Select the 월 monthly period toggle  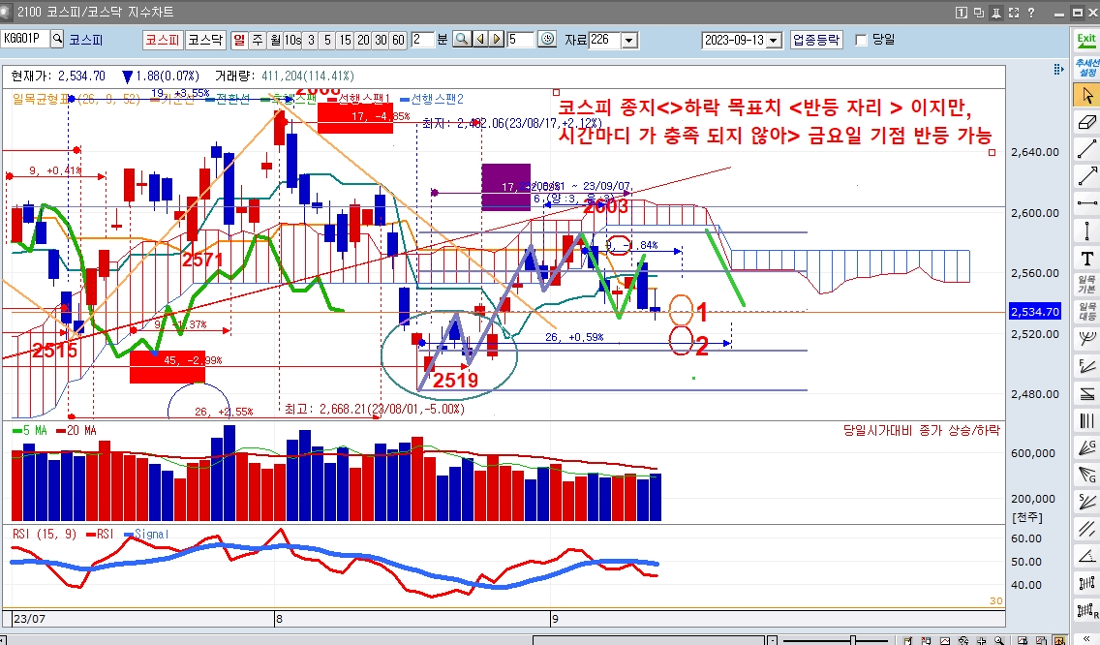tap(275, 40)
